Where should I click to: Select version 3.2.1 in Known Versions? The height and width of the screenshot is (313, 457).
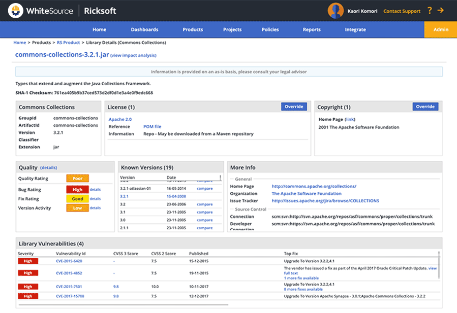(x=124, y=196)
